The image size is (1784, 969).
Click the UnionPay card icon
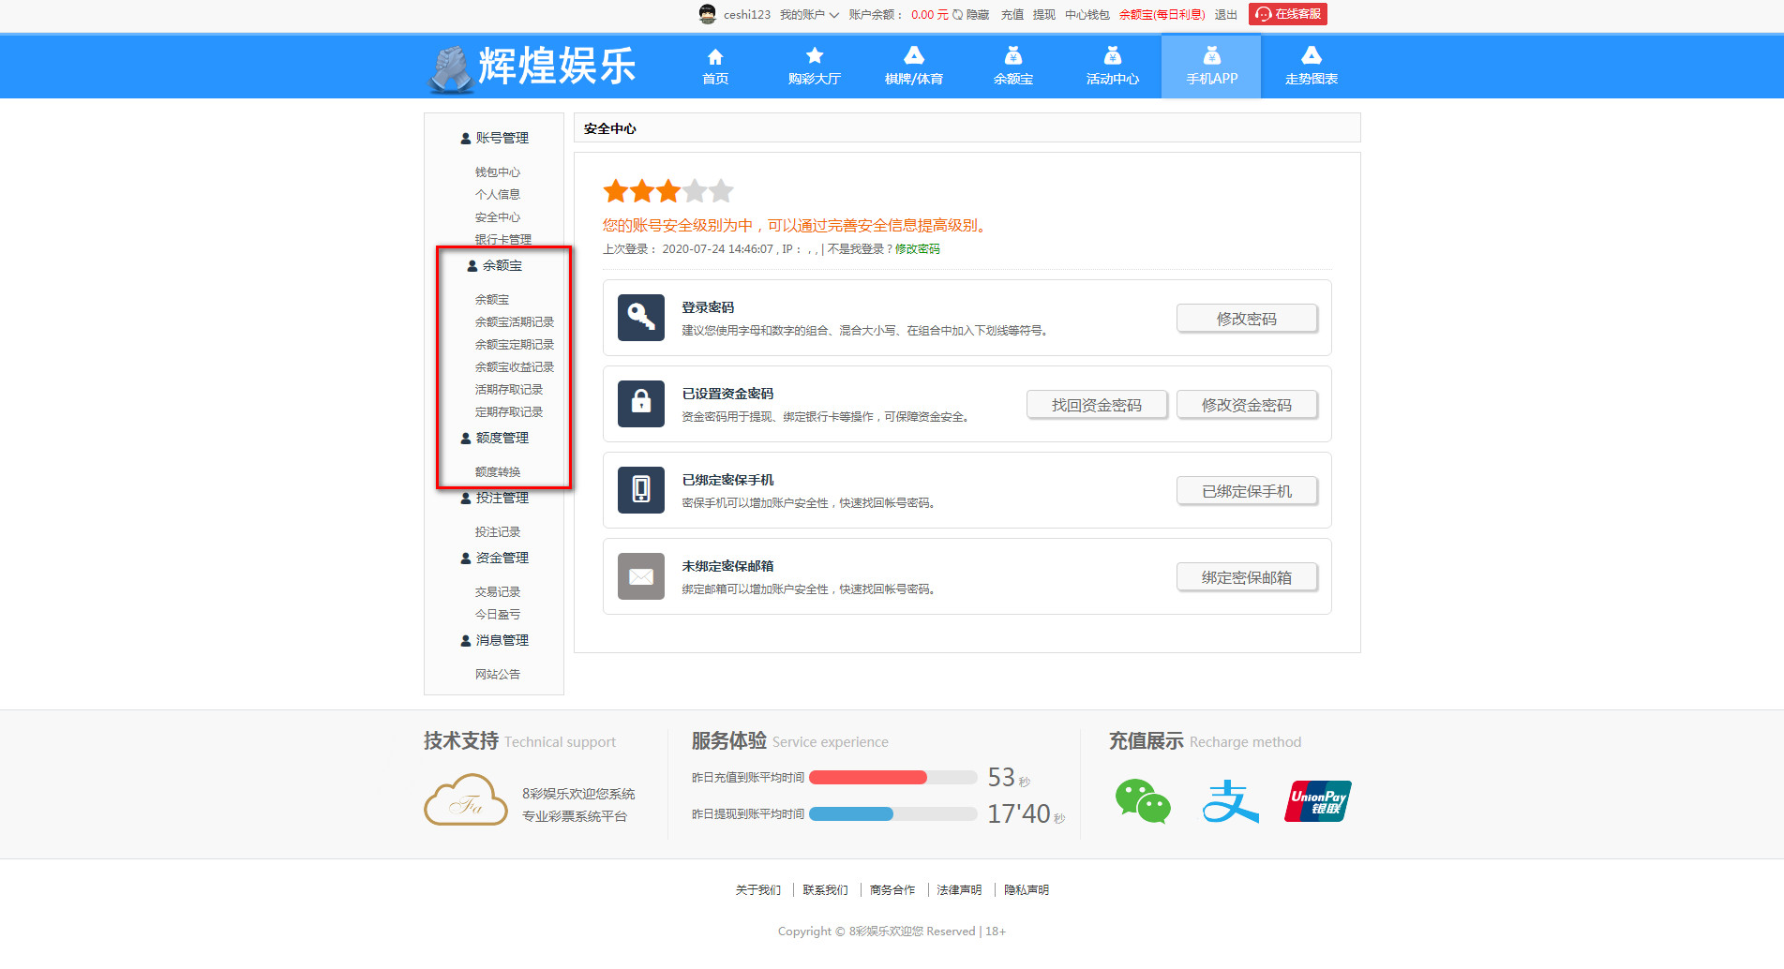(x=1317, y=801)
